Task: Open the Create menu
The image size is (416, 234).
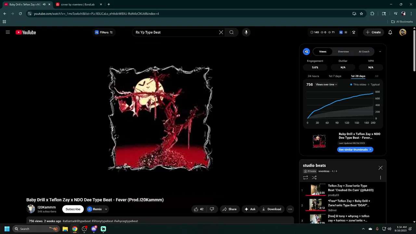Action: click(x=373, y=32)
